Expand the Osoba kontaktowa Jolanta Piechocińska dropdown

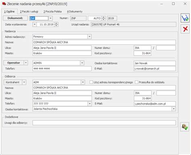tap(174, 109)
